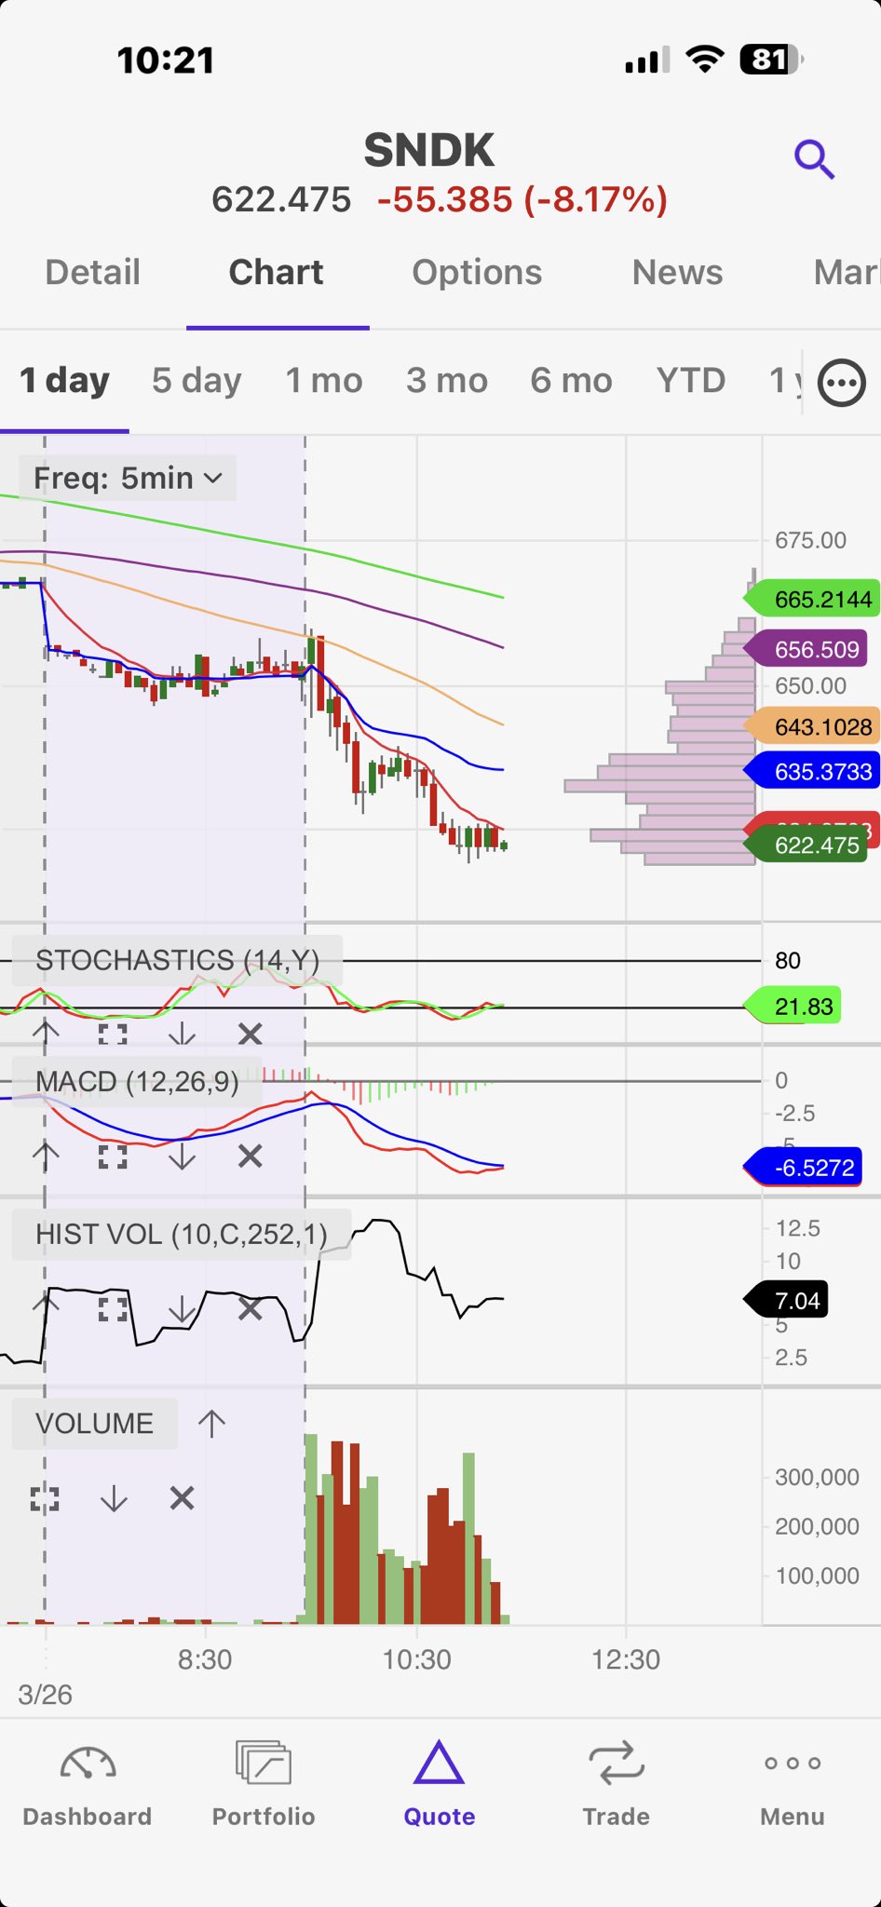Remove the MACD study with its X
This screenshot has height=1907, width=881.
[x=250, y=1156]
